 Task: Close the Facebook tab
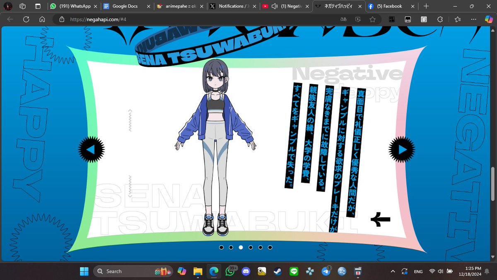click(x=413, y=6)
